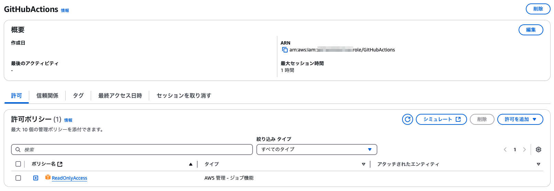This screenshot has width=554, height=191.
Task: Click the 編集 button in the summary
Action: tap(531, 30)
